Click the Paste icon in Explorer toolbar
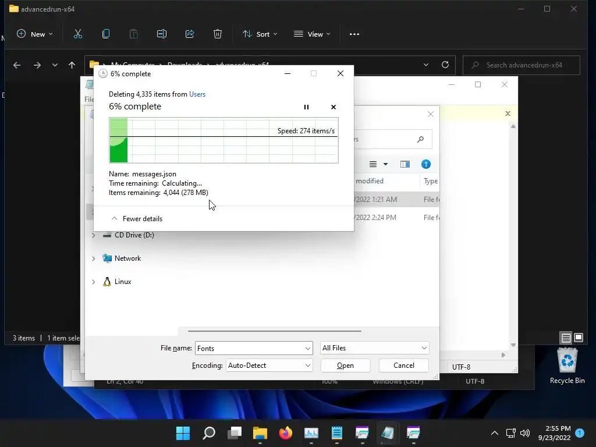The image size is (596, 447). click(133, 34)
